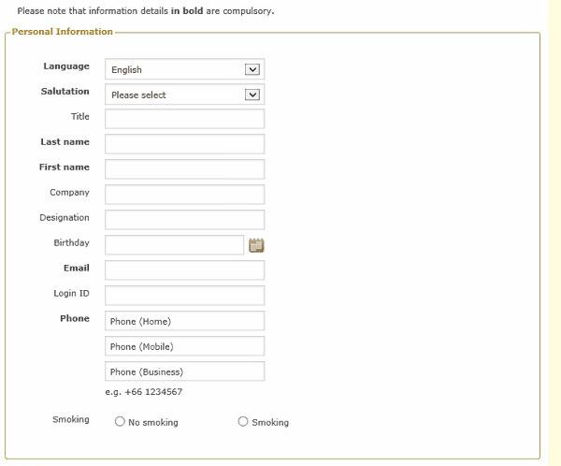Click the Personal Information section heading

pos(62,32)
